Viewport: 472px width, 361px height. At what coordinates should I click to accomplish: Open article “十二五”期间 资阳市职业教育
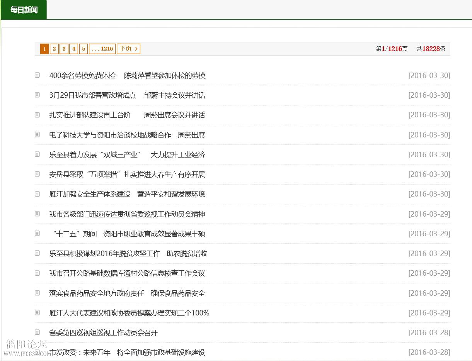(129, 234)
